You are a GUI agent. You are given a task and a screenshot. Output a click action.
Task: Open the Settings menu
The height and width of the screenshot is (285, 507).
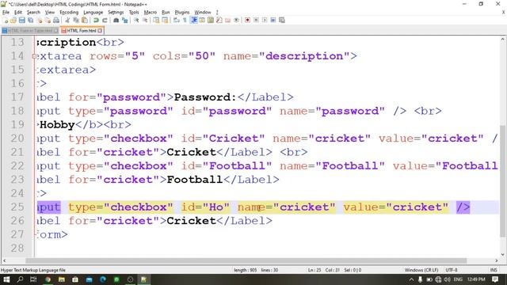[116, 13]
